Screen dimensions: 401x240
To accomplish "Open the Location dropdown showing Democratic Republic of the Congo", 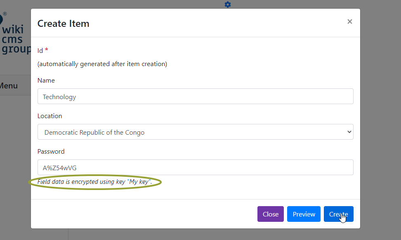I will [196, 132].
